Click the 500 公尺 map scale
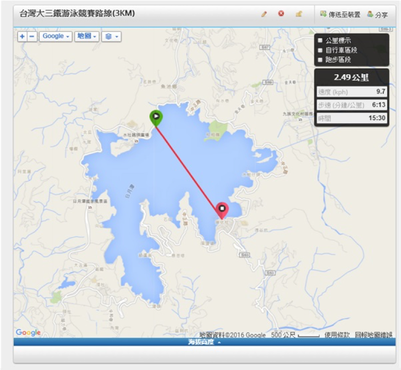The height and width of the screenshot is (370, 401). point(295,335)
